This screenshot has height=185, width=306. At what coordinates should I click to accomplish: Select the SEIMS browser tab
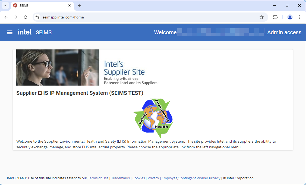click(43, 5)
